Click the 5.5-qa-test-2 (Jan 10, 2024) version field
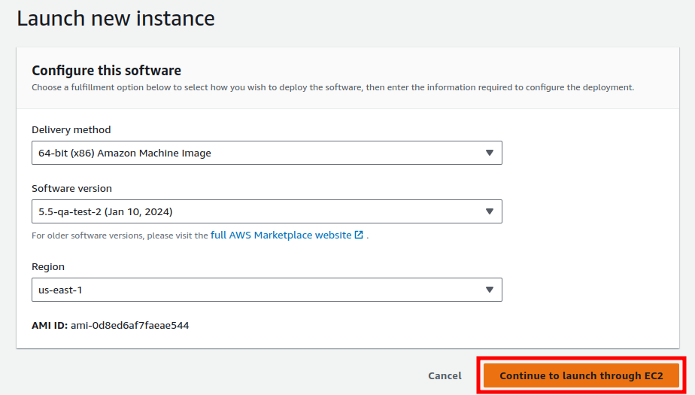Image resolution: width=695 pixels, height=395 pixels. (x=267, y=211)
